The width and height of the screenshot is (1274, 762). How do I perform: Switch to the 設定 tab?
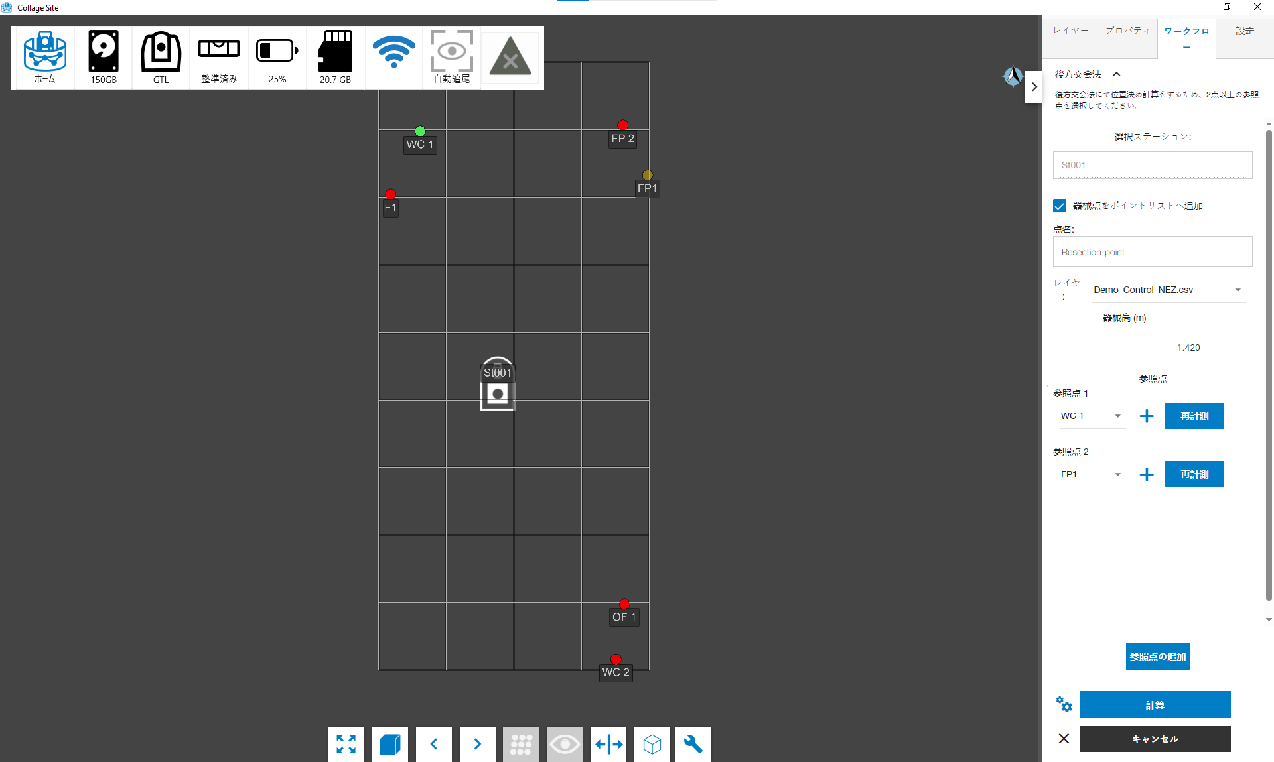click(1245, 31)
